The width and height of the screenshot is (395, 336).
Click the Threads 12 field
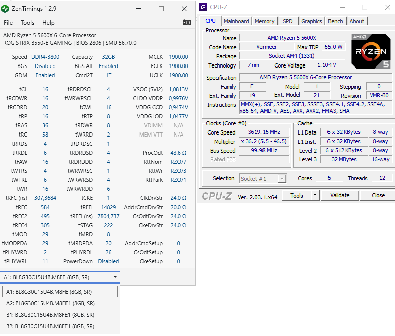(382, 178)
